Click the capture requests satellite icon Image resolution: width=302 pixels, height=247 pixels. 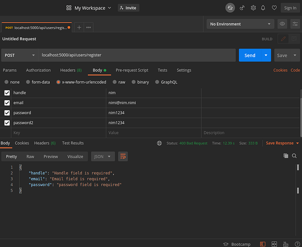242,8
